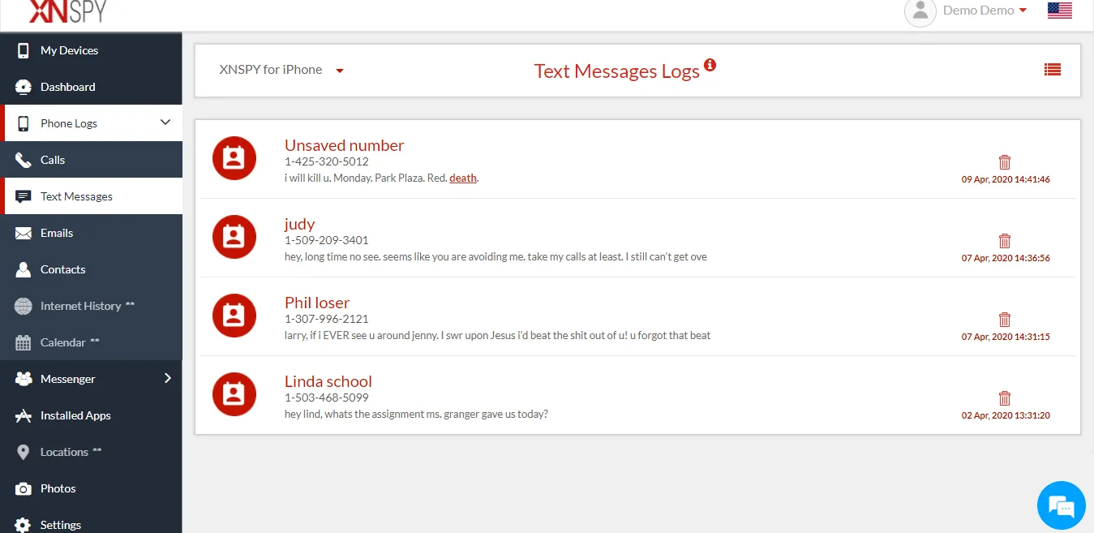
Task: Click the info icon beside Text Messages Logs
Action: point(710,65)
